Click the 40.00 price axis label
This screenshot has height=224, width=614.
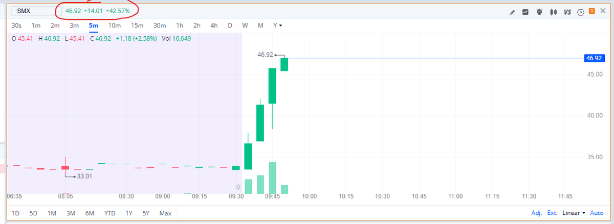594,115
